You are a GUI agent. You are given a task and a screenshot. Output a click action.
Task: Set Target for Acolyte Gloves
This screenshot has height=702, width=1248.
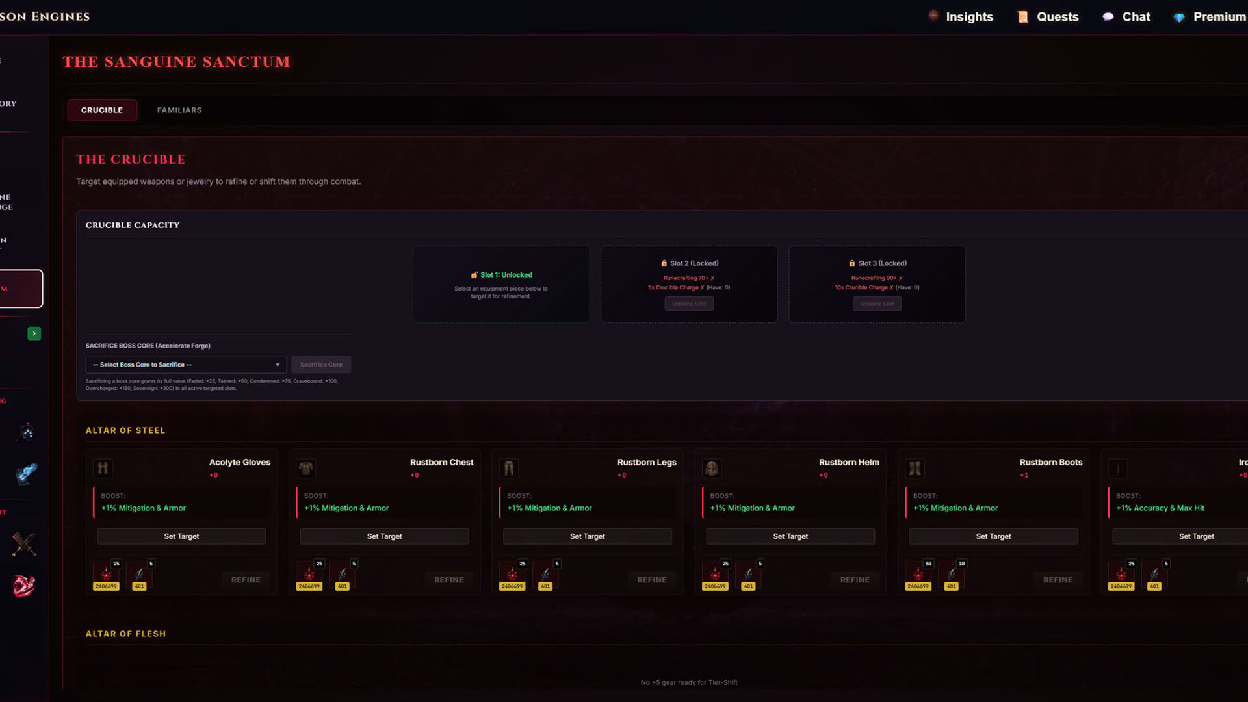[181, 536]
